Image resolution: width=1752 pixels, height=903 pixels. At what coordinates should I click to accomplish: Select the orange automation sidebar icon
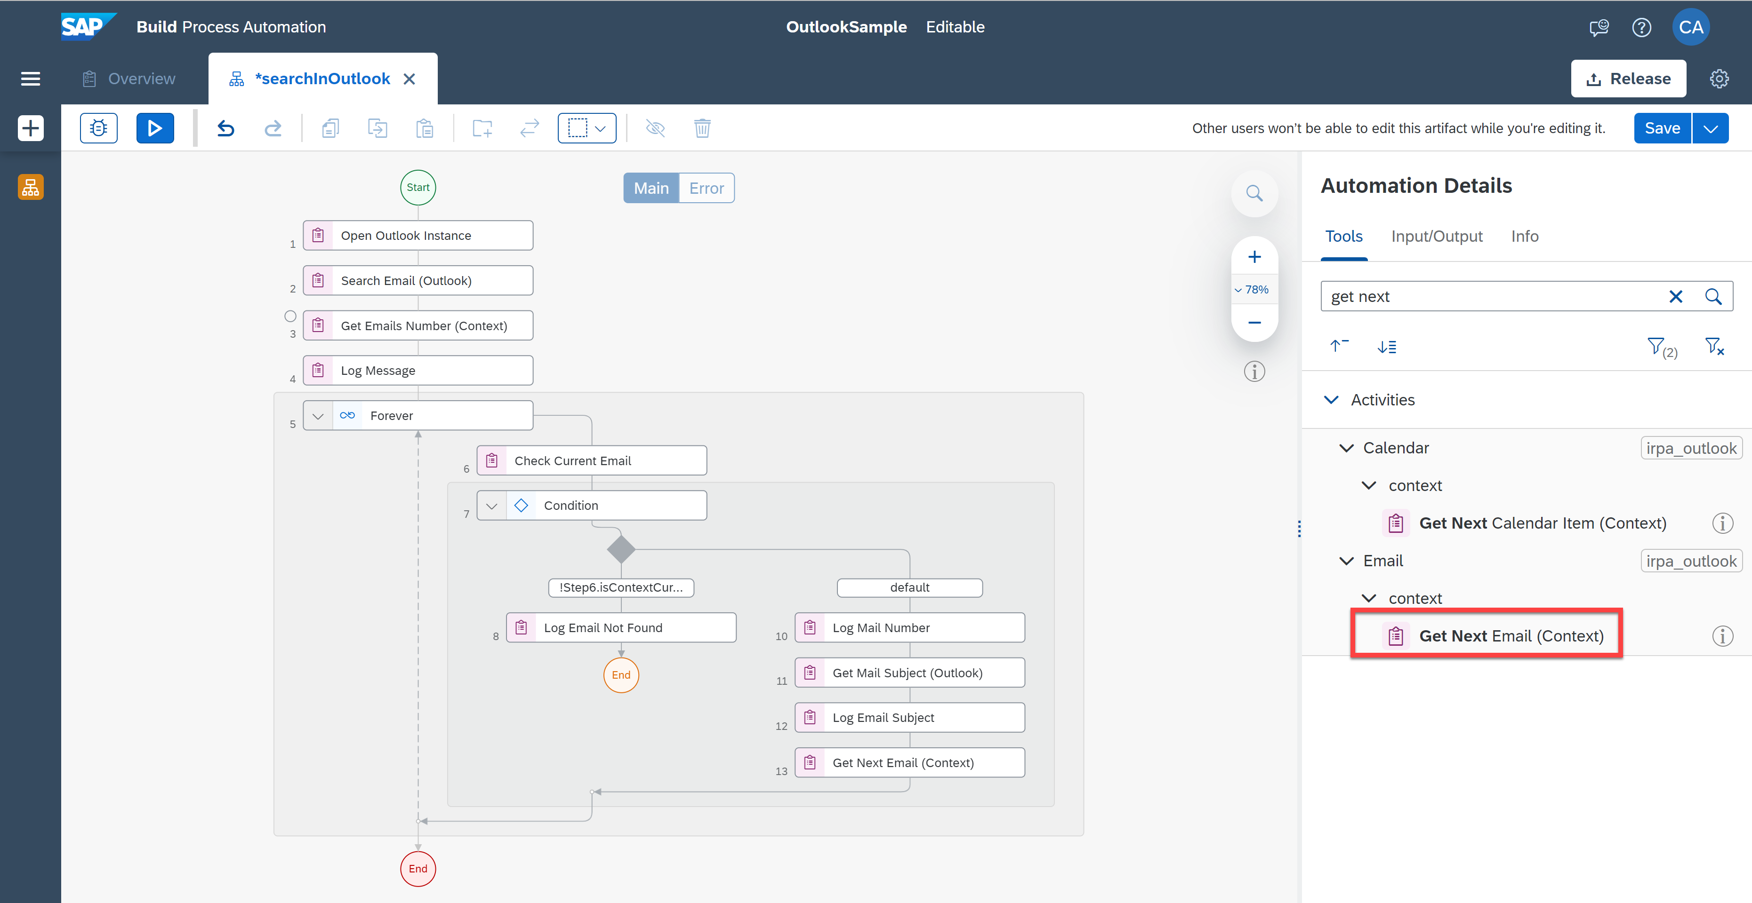[x=31, y=187]
